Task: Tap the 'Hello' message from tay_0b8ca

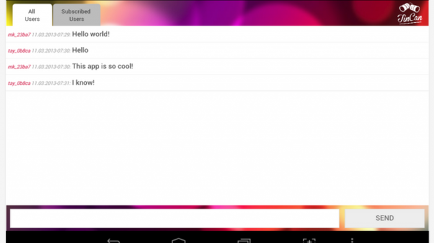Action: (x=80, y=50)
